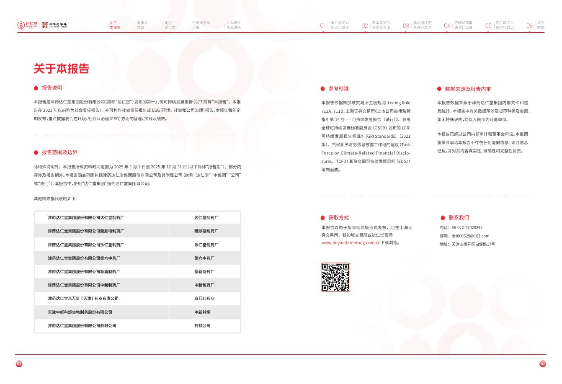Image resolution: width=562 pixels, height=384 pixels.
Task: Jump to chapter 02 循本草天时
Action: tap(376, 25)
